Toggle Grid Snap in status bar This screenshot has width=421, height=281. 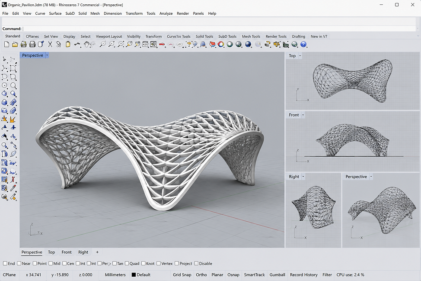[x=182, y=275]
